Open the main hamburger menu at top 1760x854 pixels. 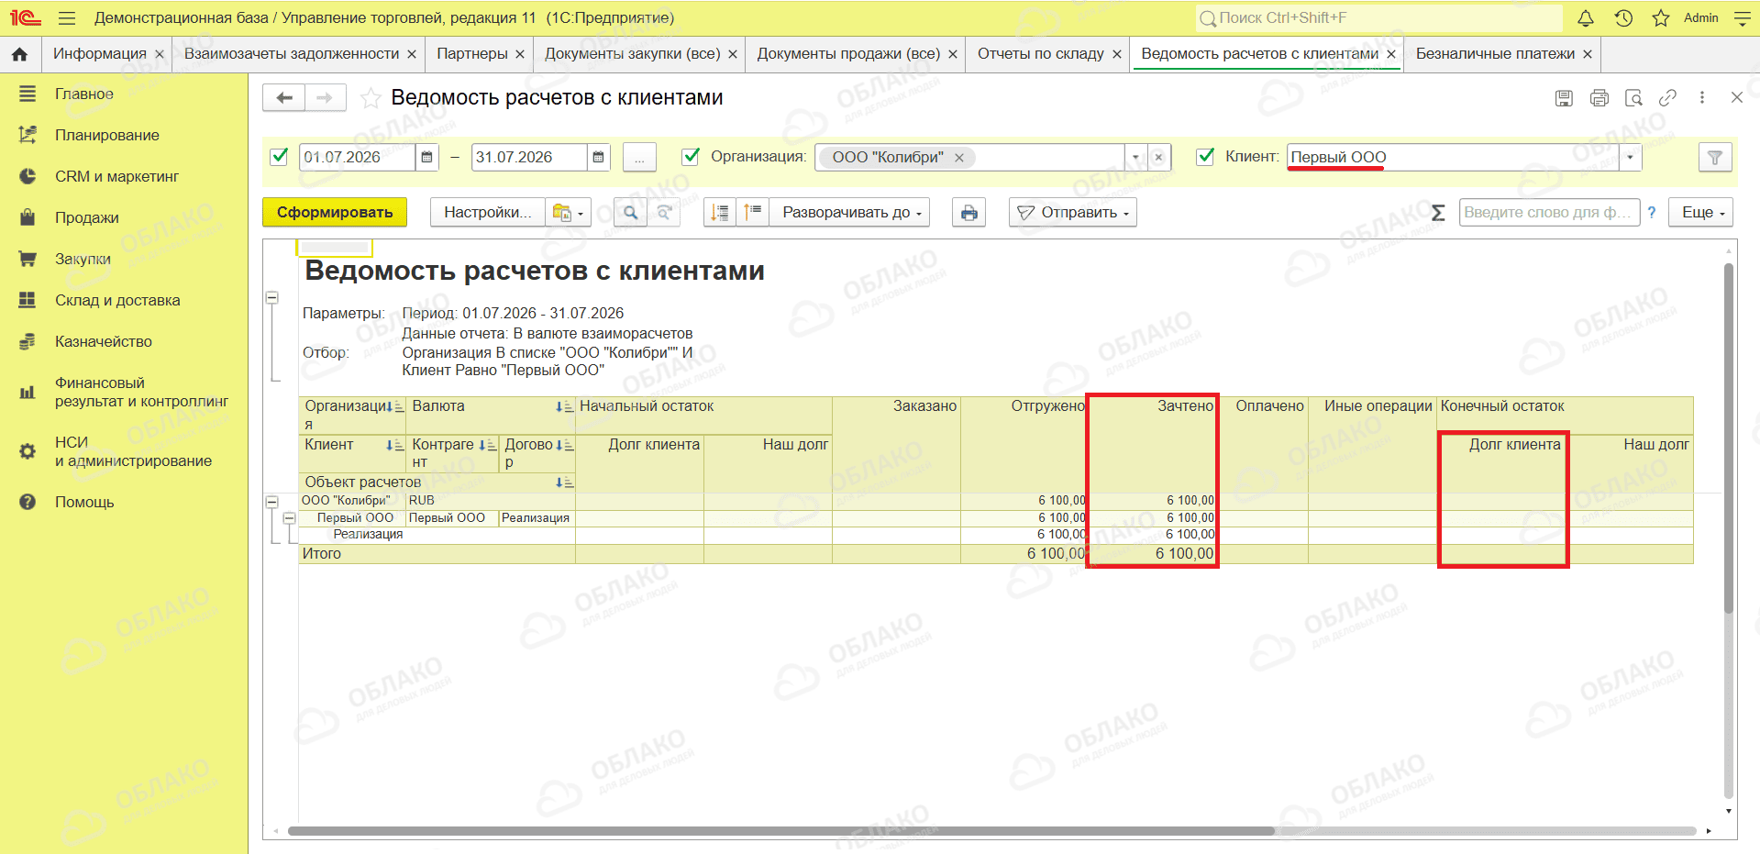(x=66, y=18)
